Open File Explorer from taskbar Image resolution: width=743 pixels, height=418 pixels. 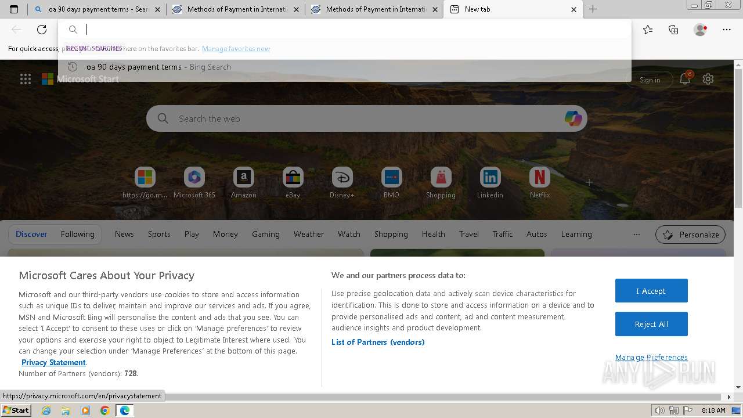click(66, 410)
